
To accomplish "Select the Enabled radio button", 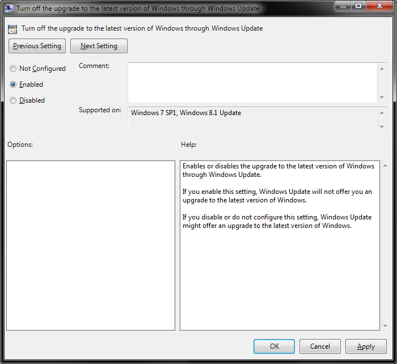I will coord(13,84).
